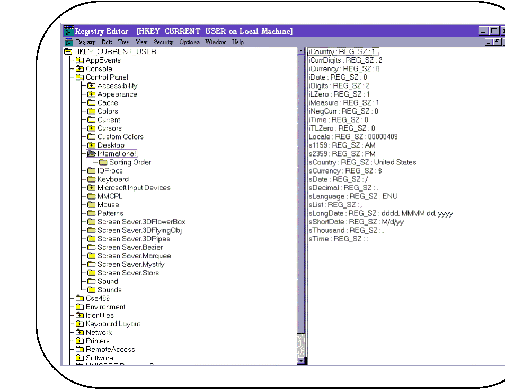Click the HKEY_CURRENT_USER root folder icon
505x390 pixels.
tap(68, 52)
